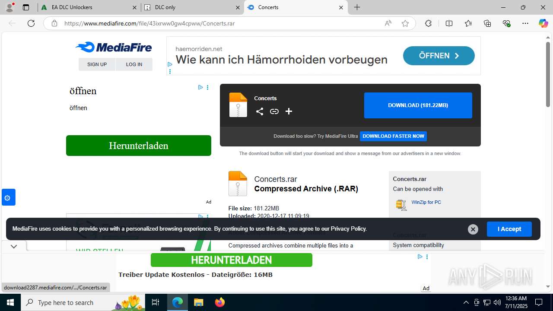Click the Concerts.rar file name heading

(276, 179)
